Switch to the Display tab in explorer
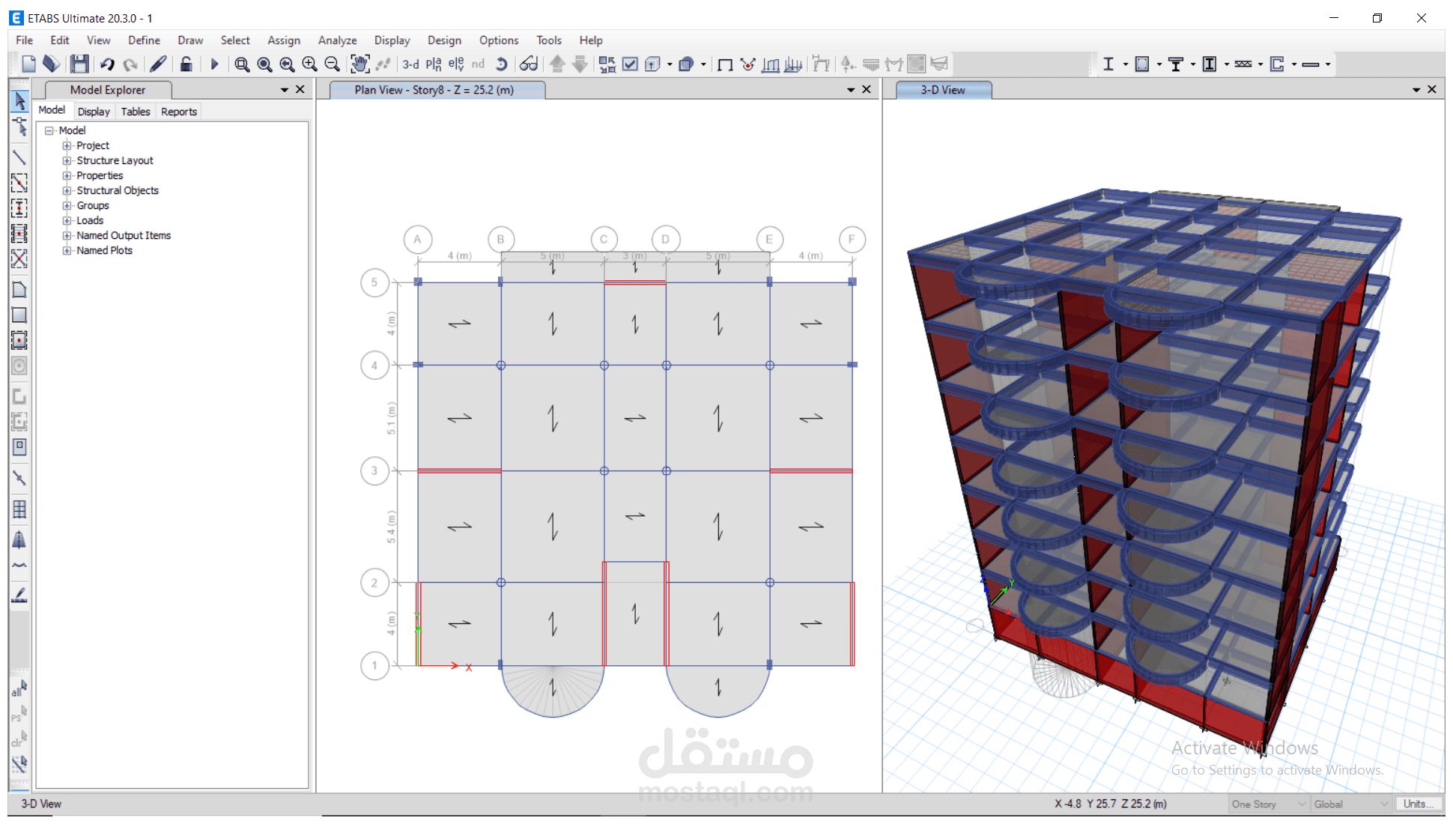The height and width of the screenshot is (824, 1453). click(x=94, y=112)
